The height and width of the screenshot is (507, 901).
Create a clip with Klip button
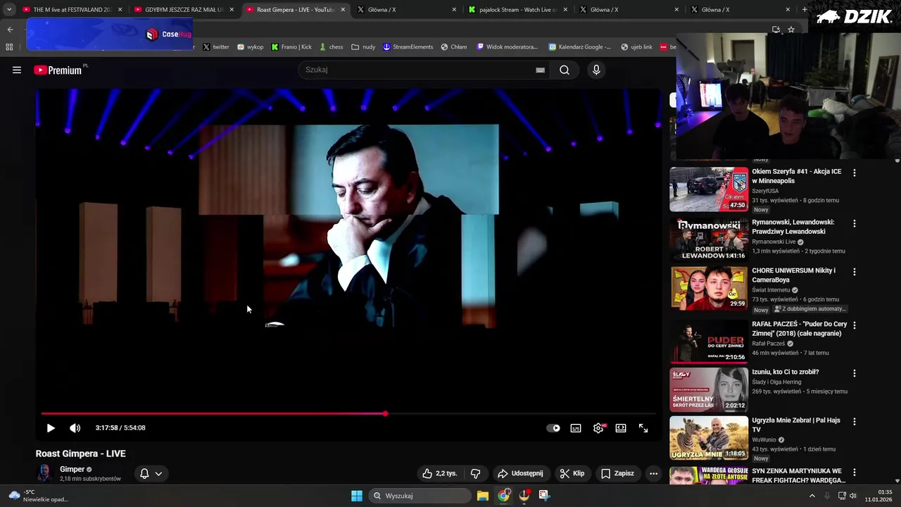pos(572,473)
